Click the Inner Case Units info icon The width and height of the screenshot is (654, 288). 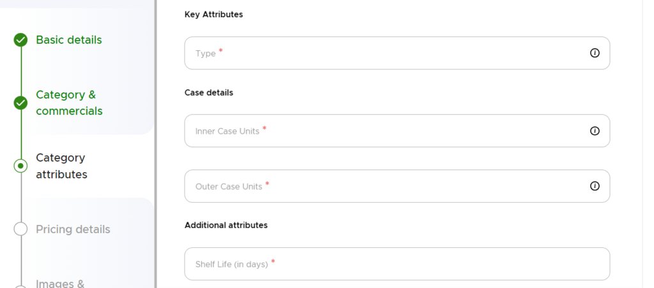click(595, 131)
